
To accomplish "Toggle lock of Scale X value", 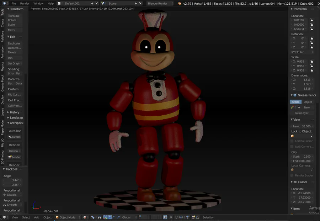I will 311,61.
